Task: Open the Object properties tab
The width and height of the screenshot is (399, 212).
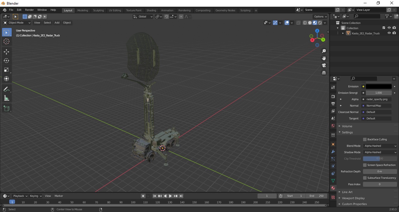Action: [x=333, y=144]
